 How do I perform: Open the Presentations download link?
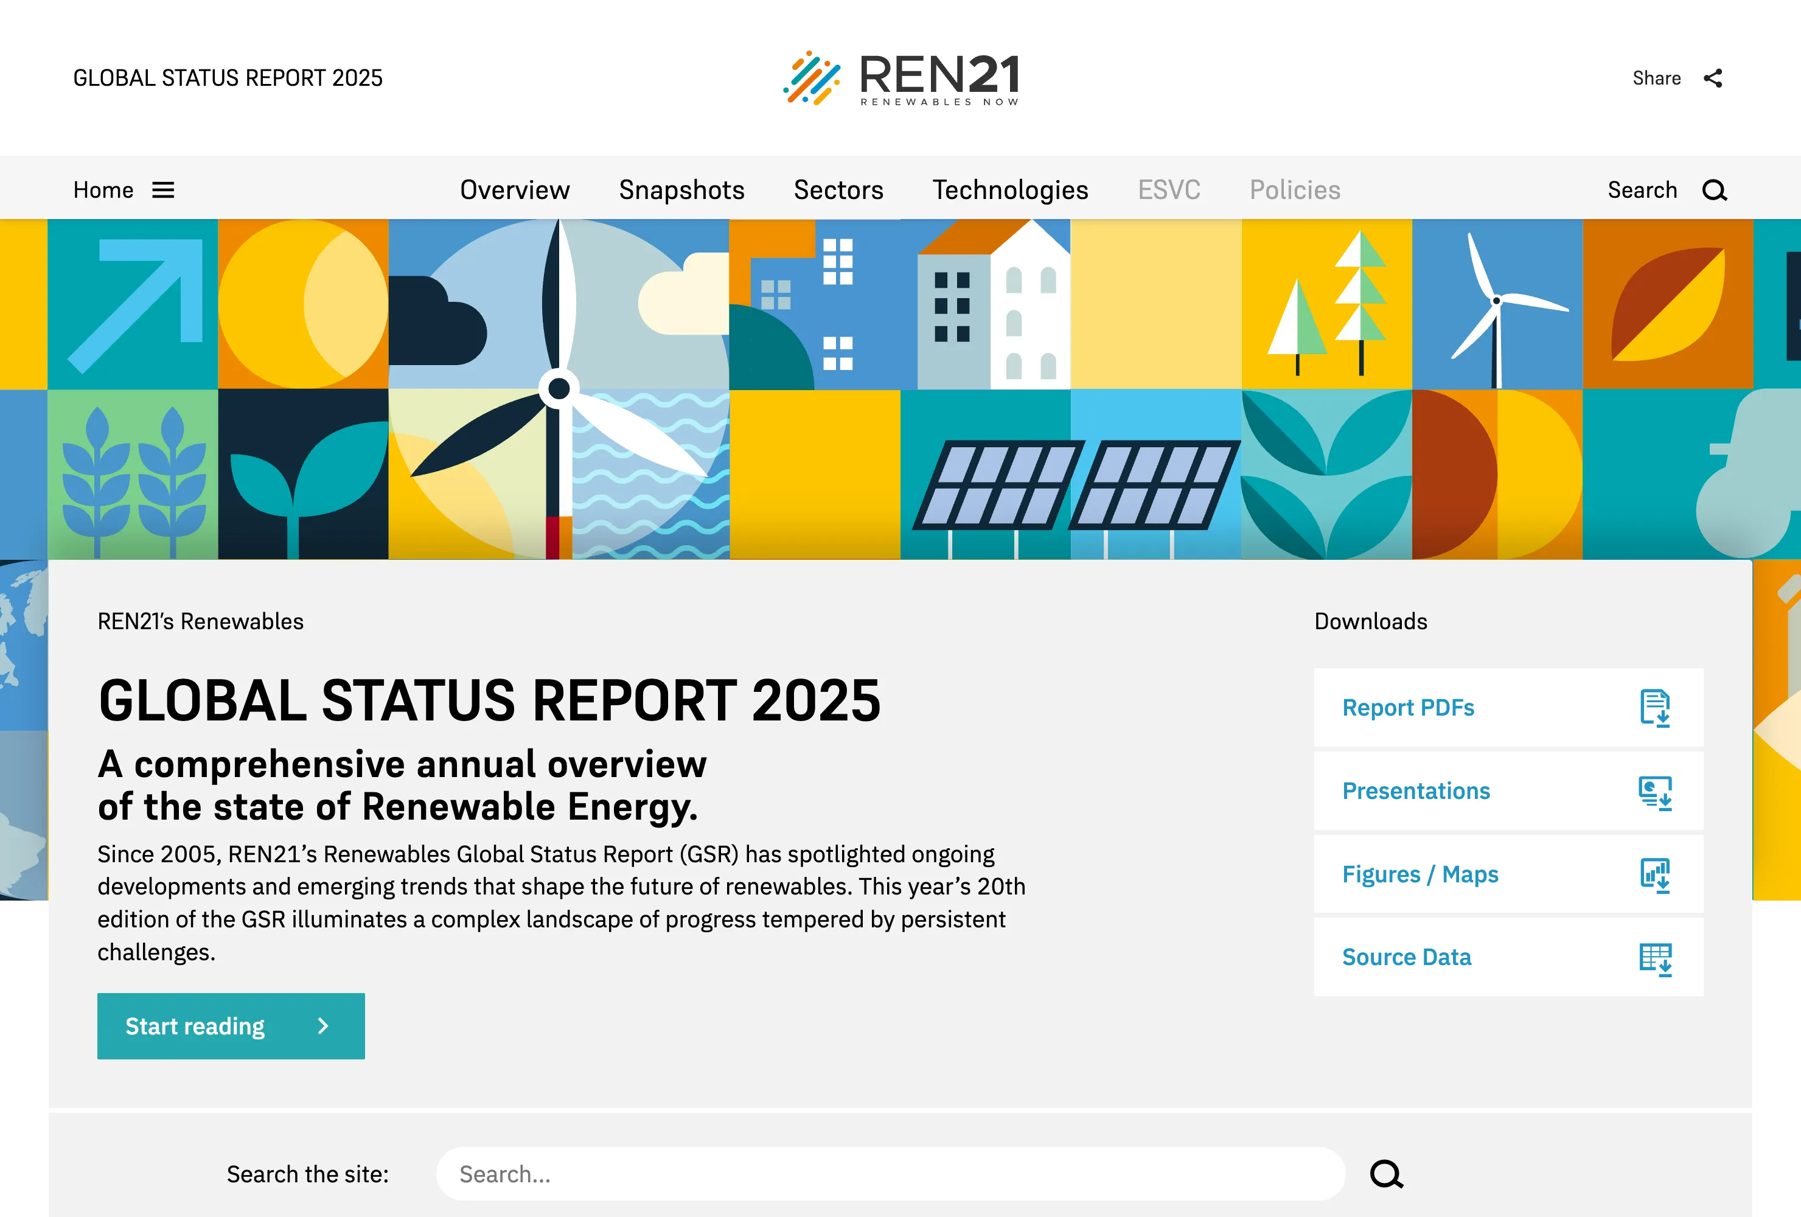(1415, 792)
